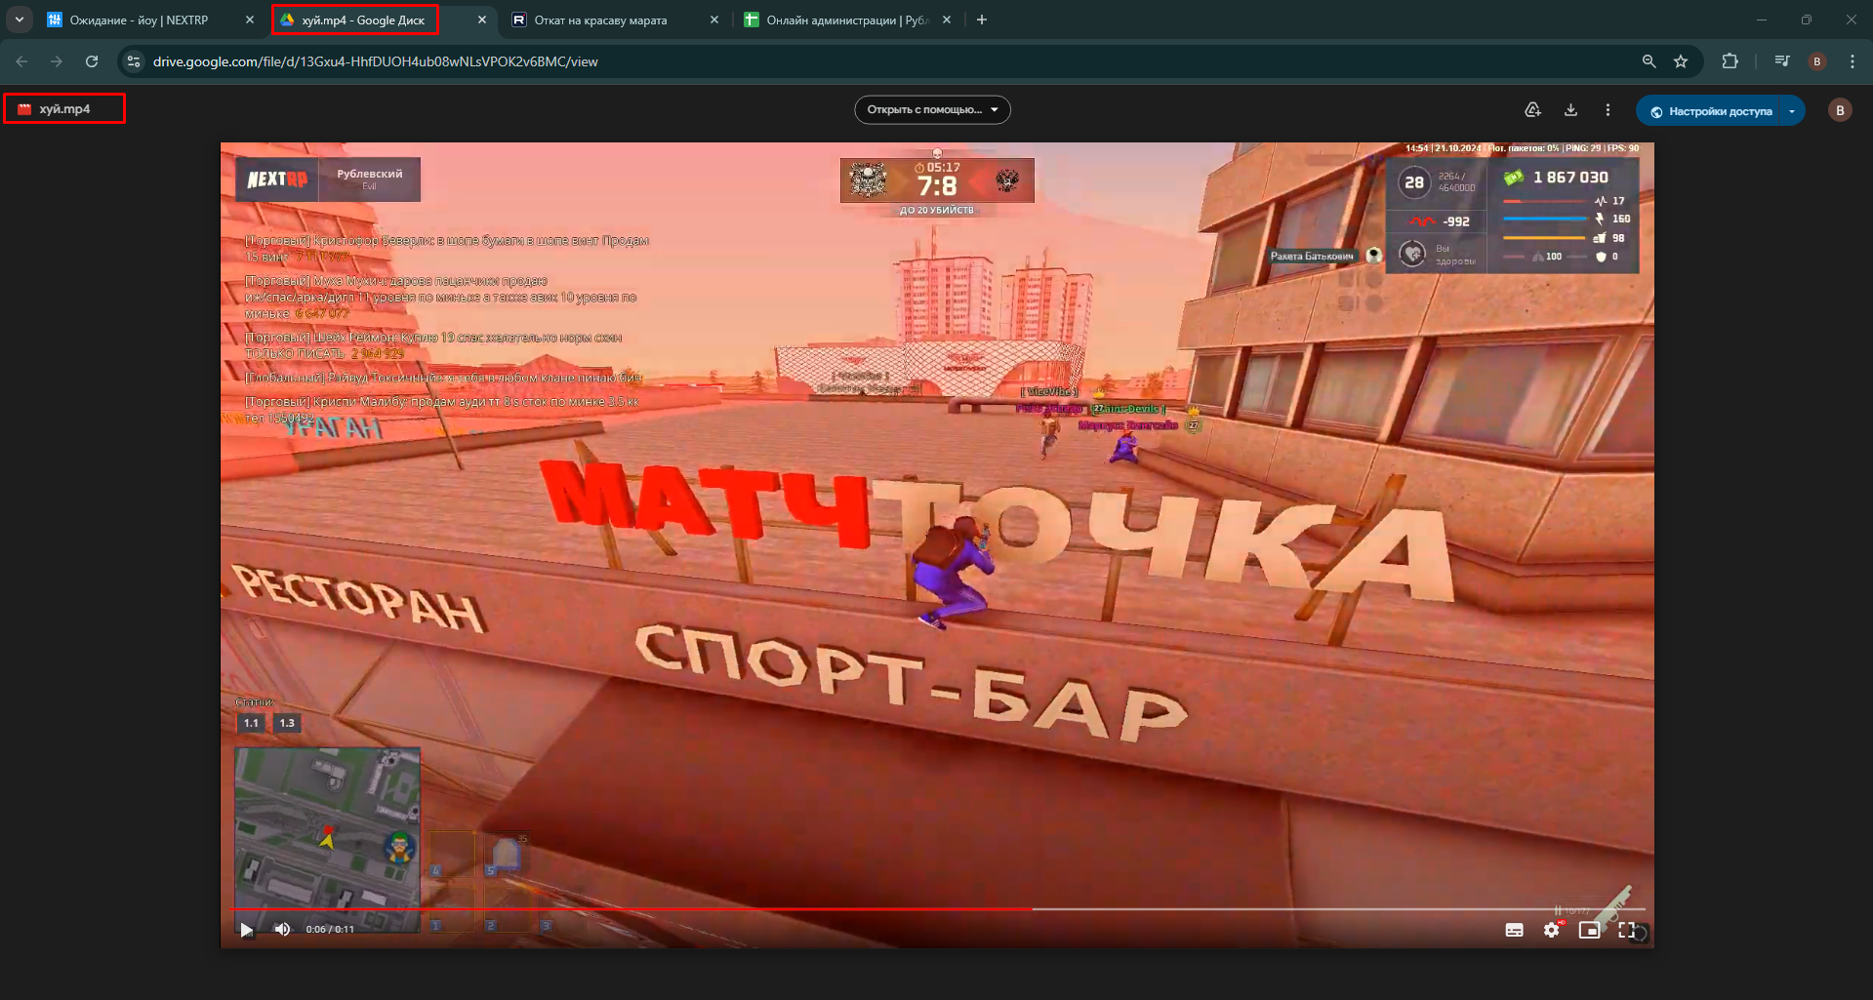Click the Настройки доступа share button
The width and height of the screenshot is (1873, 1000).
coord(1709,111)
